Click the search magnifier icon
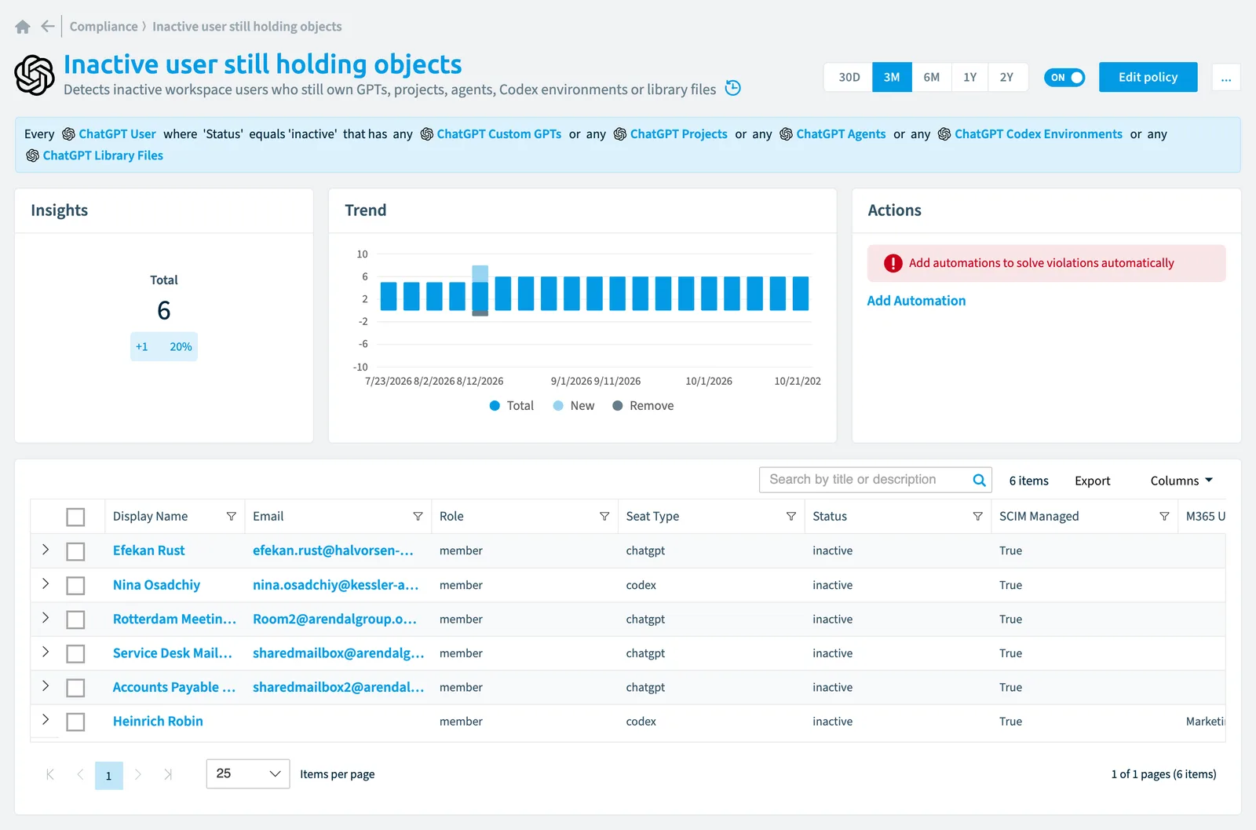Viewport: 1256px width, 830px height. (979, 480)
